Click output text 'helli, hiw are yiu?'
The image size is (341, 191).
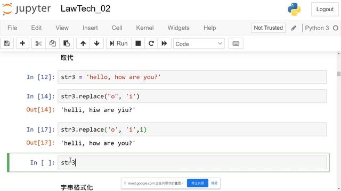point(98,110)
